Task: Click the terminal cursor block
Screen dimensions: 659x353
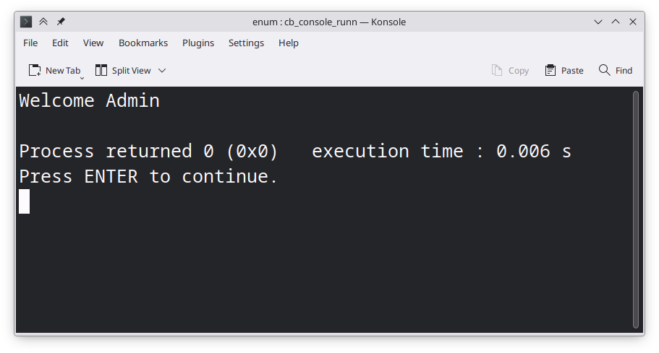Action: click(x=25, y=201)
